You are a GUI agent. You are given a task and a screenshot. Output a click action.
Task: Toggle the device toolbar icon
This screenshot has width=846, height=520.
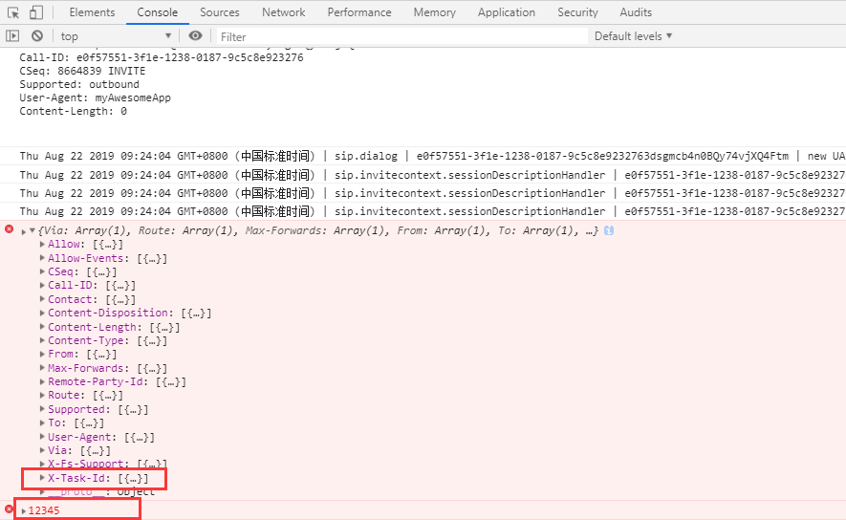click(x=35, y=12)
